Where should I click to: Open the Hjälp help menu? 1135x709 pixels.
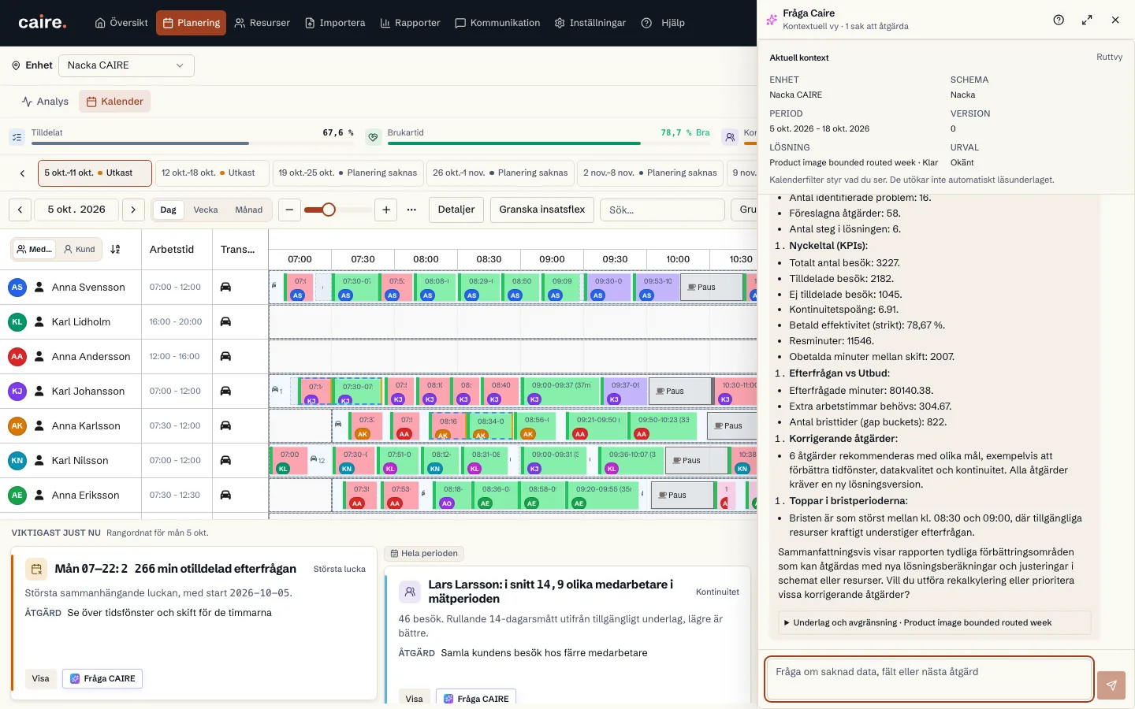[x=663, y=23]
